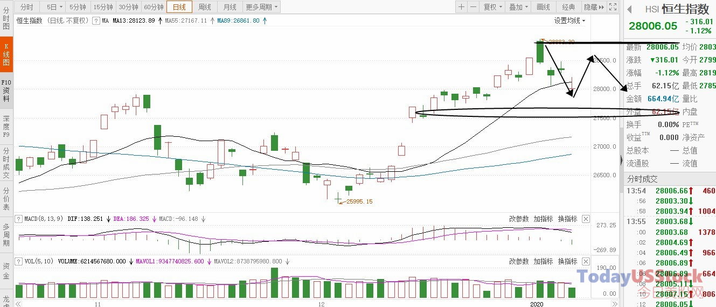The height and width of the screenshot is (307, 716).
Task: Zoom in chart with plus button
Action: 461,7
